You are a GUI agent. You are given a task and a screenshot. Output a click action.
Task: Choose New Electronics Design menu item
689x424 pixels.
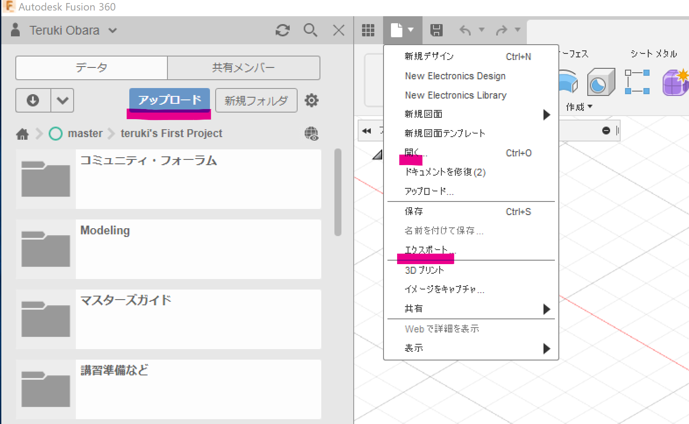(x=471, y=76)
